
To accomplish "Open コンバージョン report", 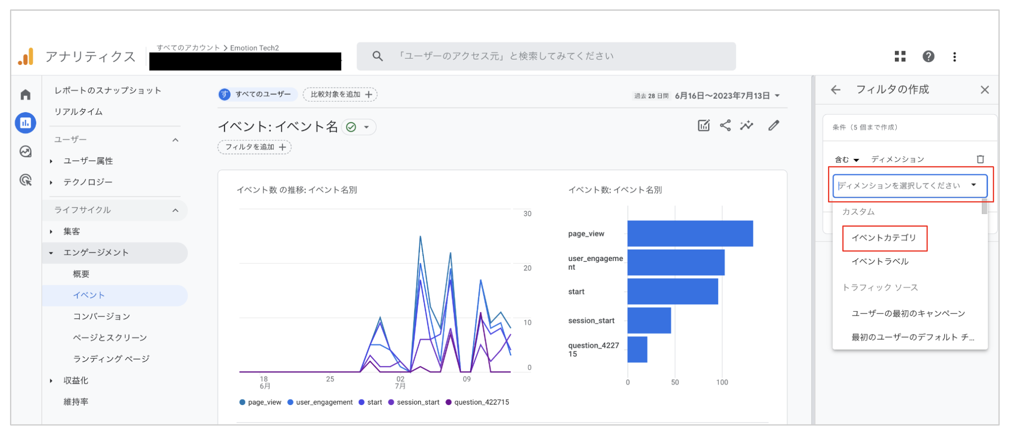I will coord(101,316).
